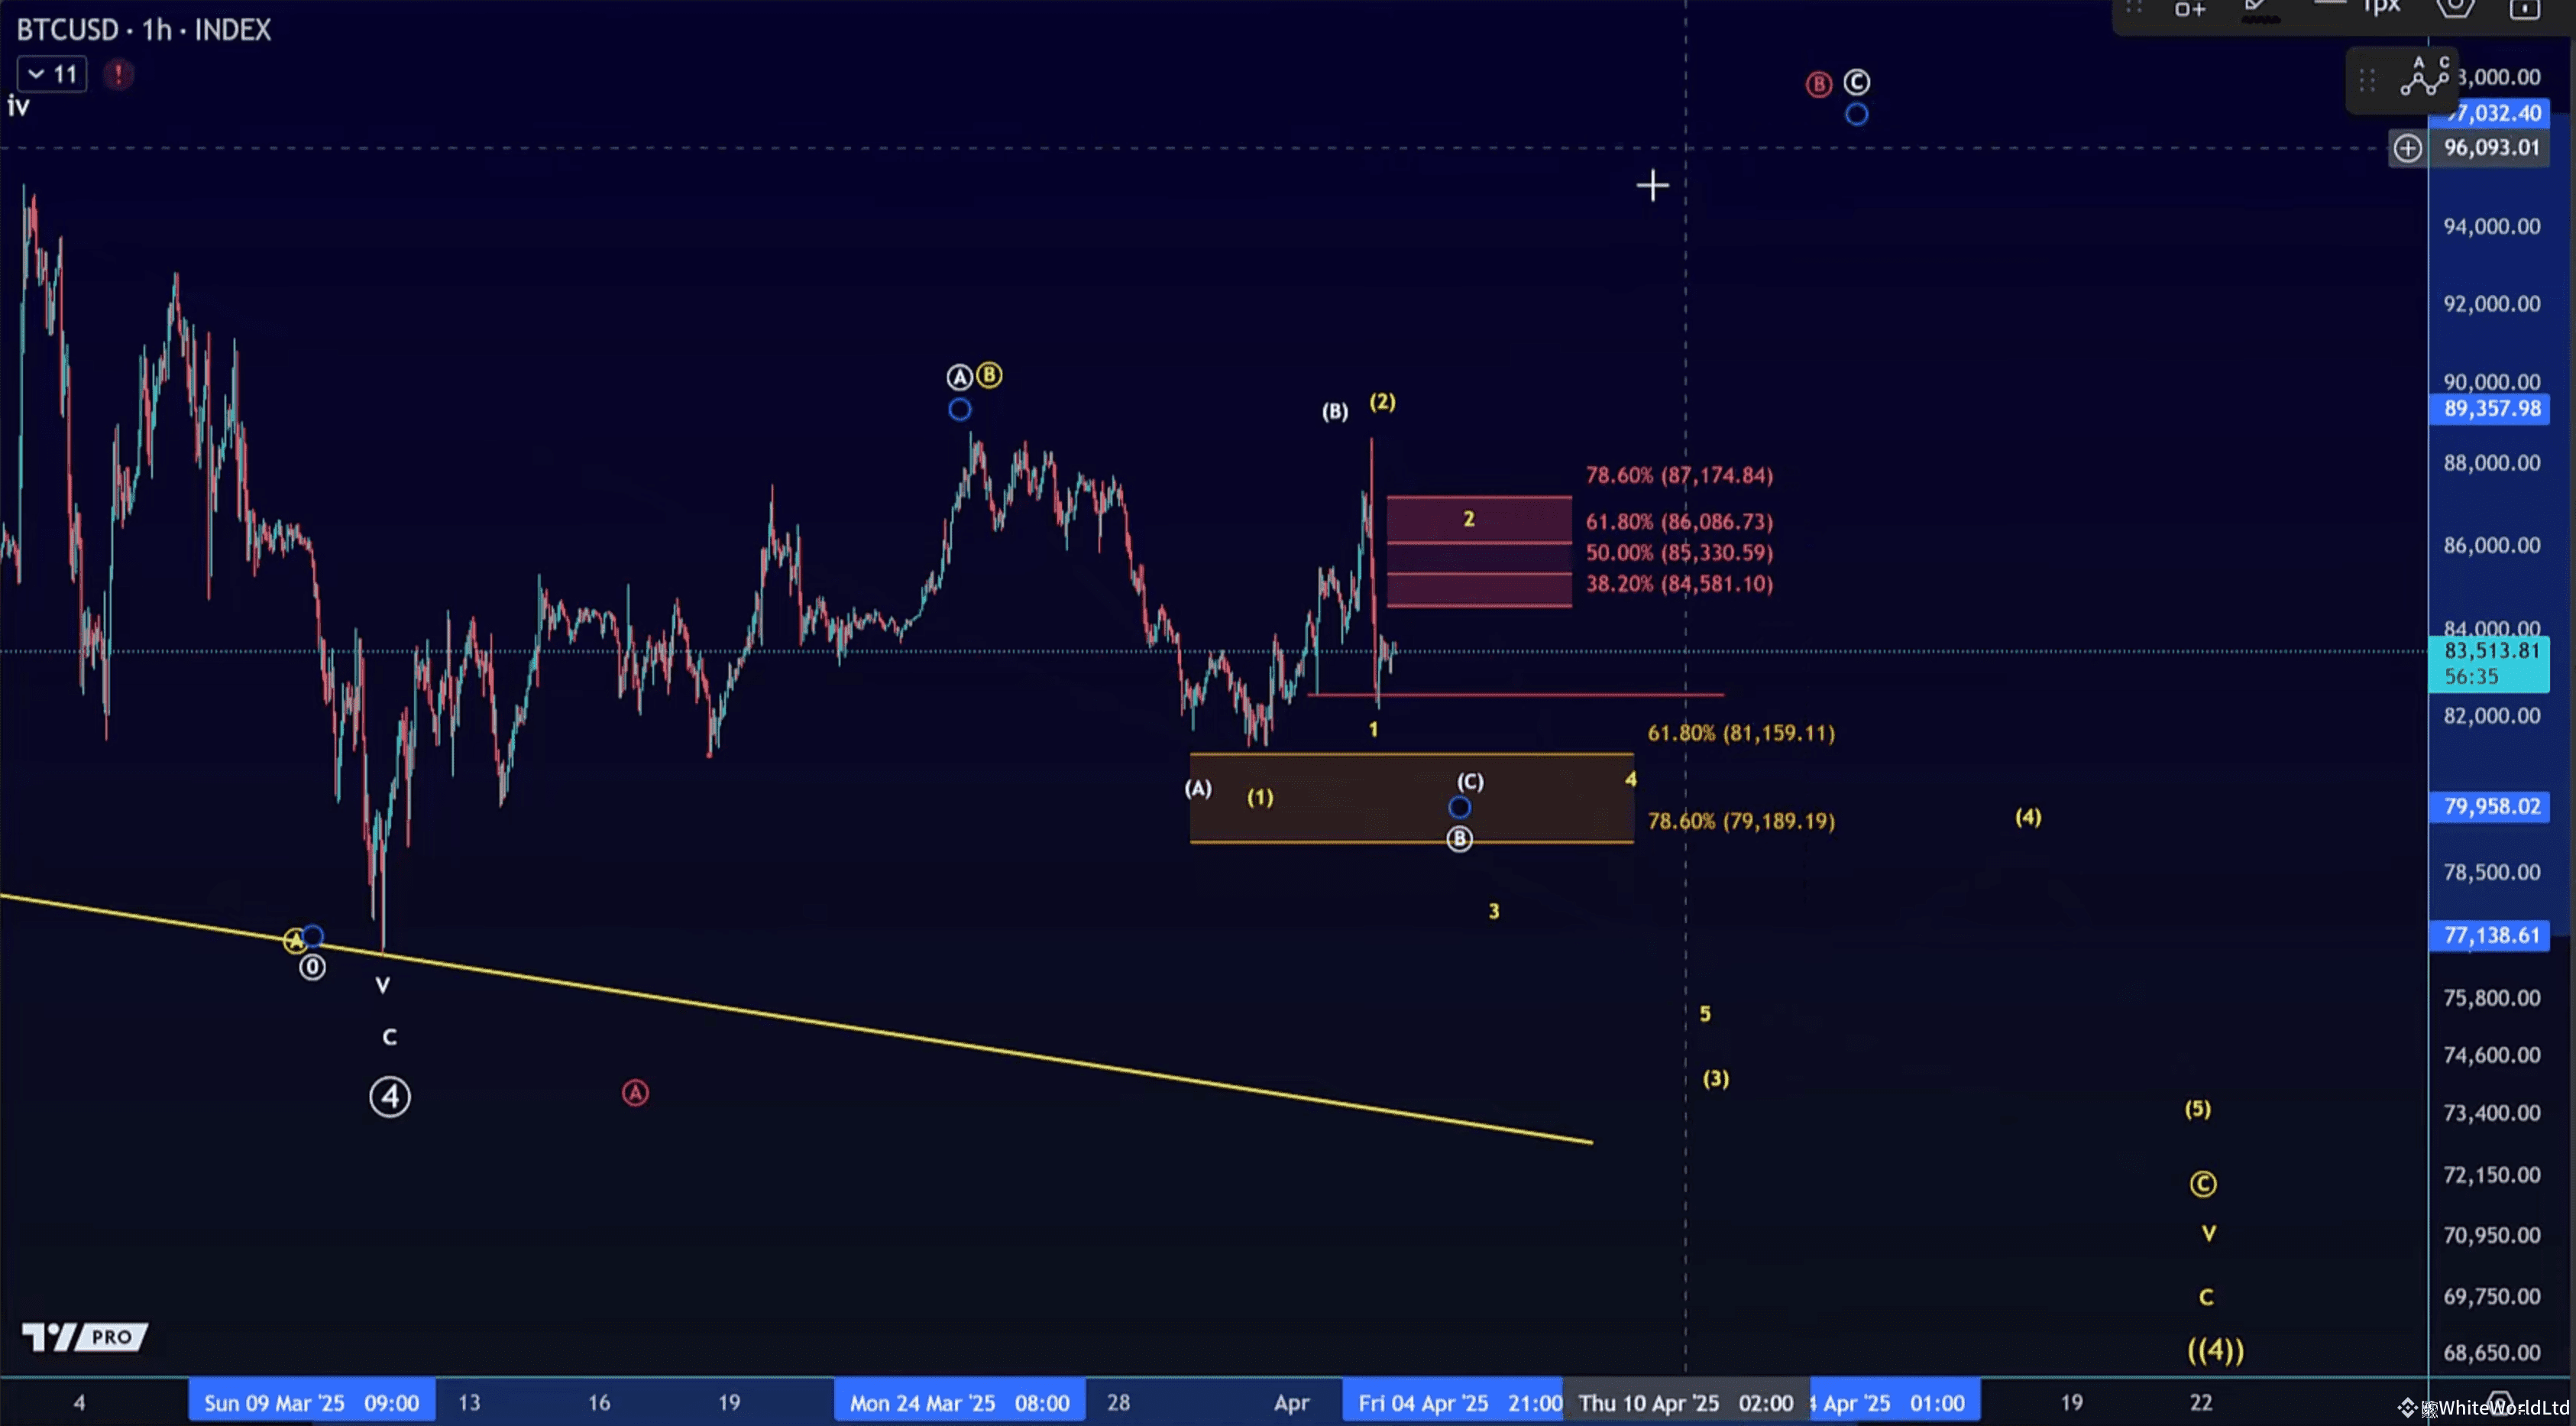Click the blue 77,138.61 price axis tag

(x=2489, y=936)
